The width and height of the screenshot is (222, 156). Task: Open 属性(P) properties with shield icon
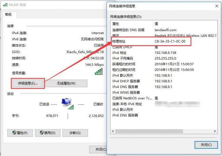[x=20, y=133]
